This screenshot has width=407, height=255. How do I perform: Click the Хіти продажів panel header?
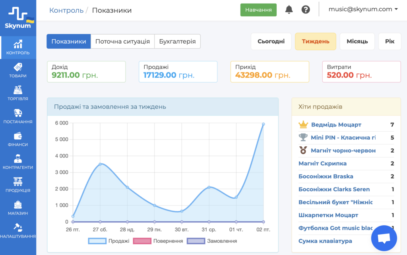346,107
